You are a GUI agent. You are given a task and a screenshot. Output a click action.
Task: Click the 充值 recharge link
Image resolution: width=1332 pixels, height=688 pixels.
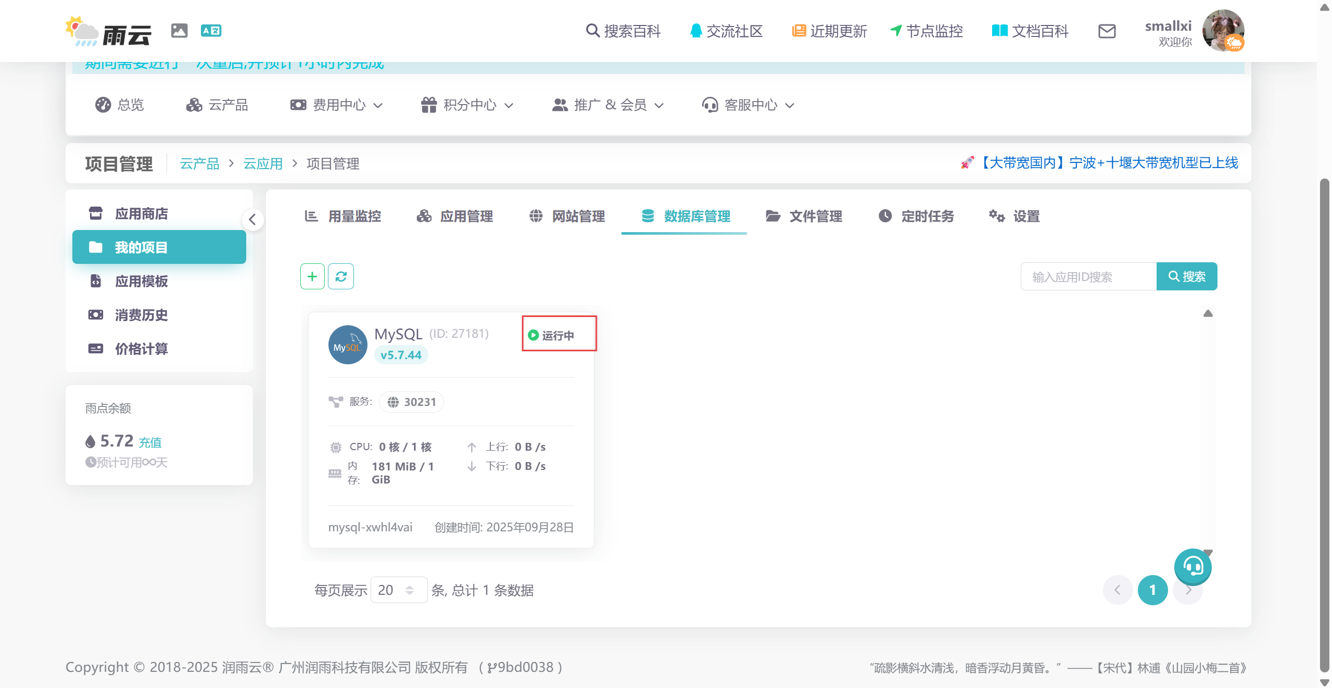click(150, 442)
